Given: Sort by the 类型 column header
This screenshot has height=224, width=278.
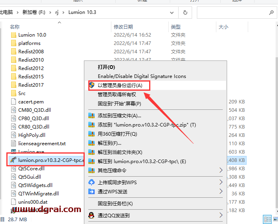Looking at the screenshot, I should [176, 27].
